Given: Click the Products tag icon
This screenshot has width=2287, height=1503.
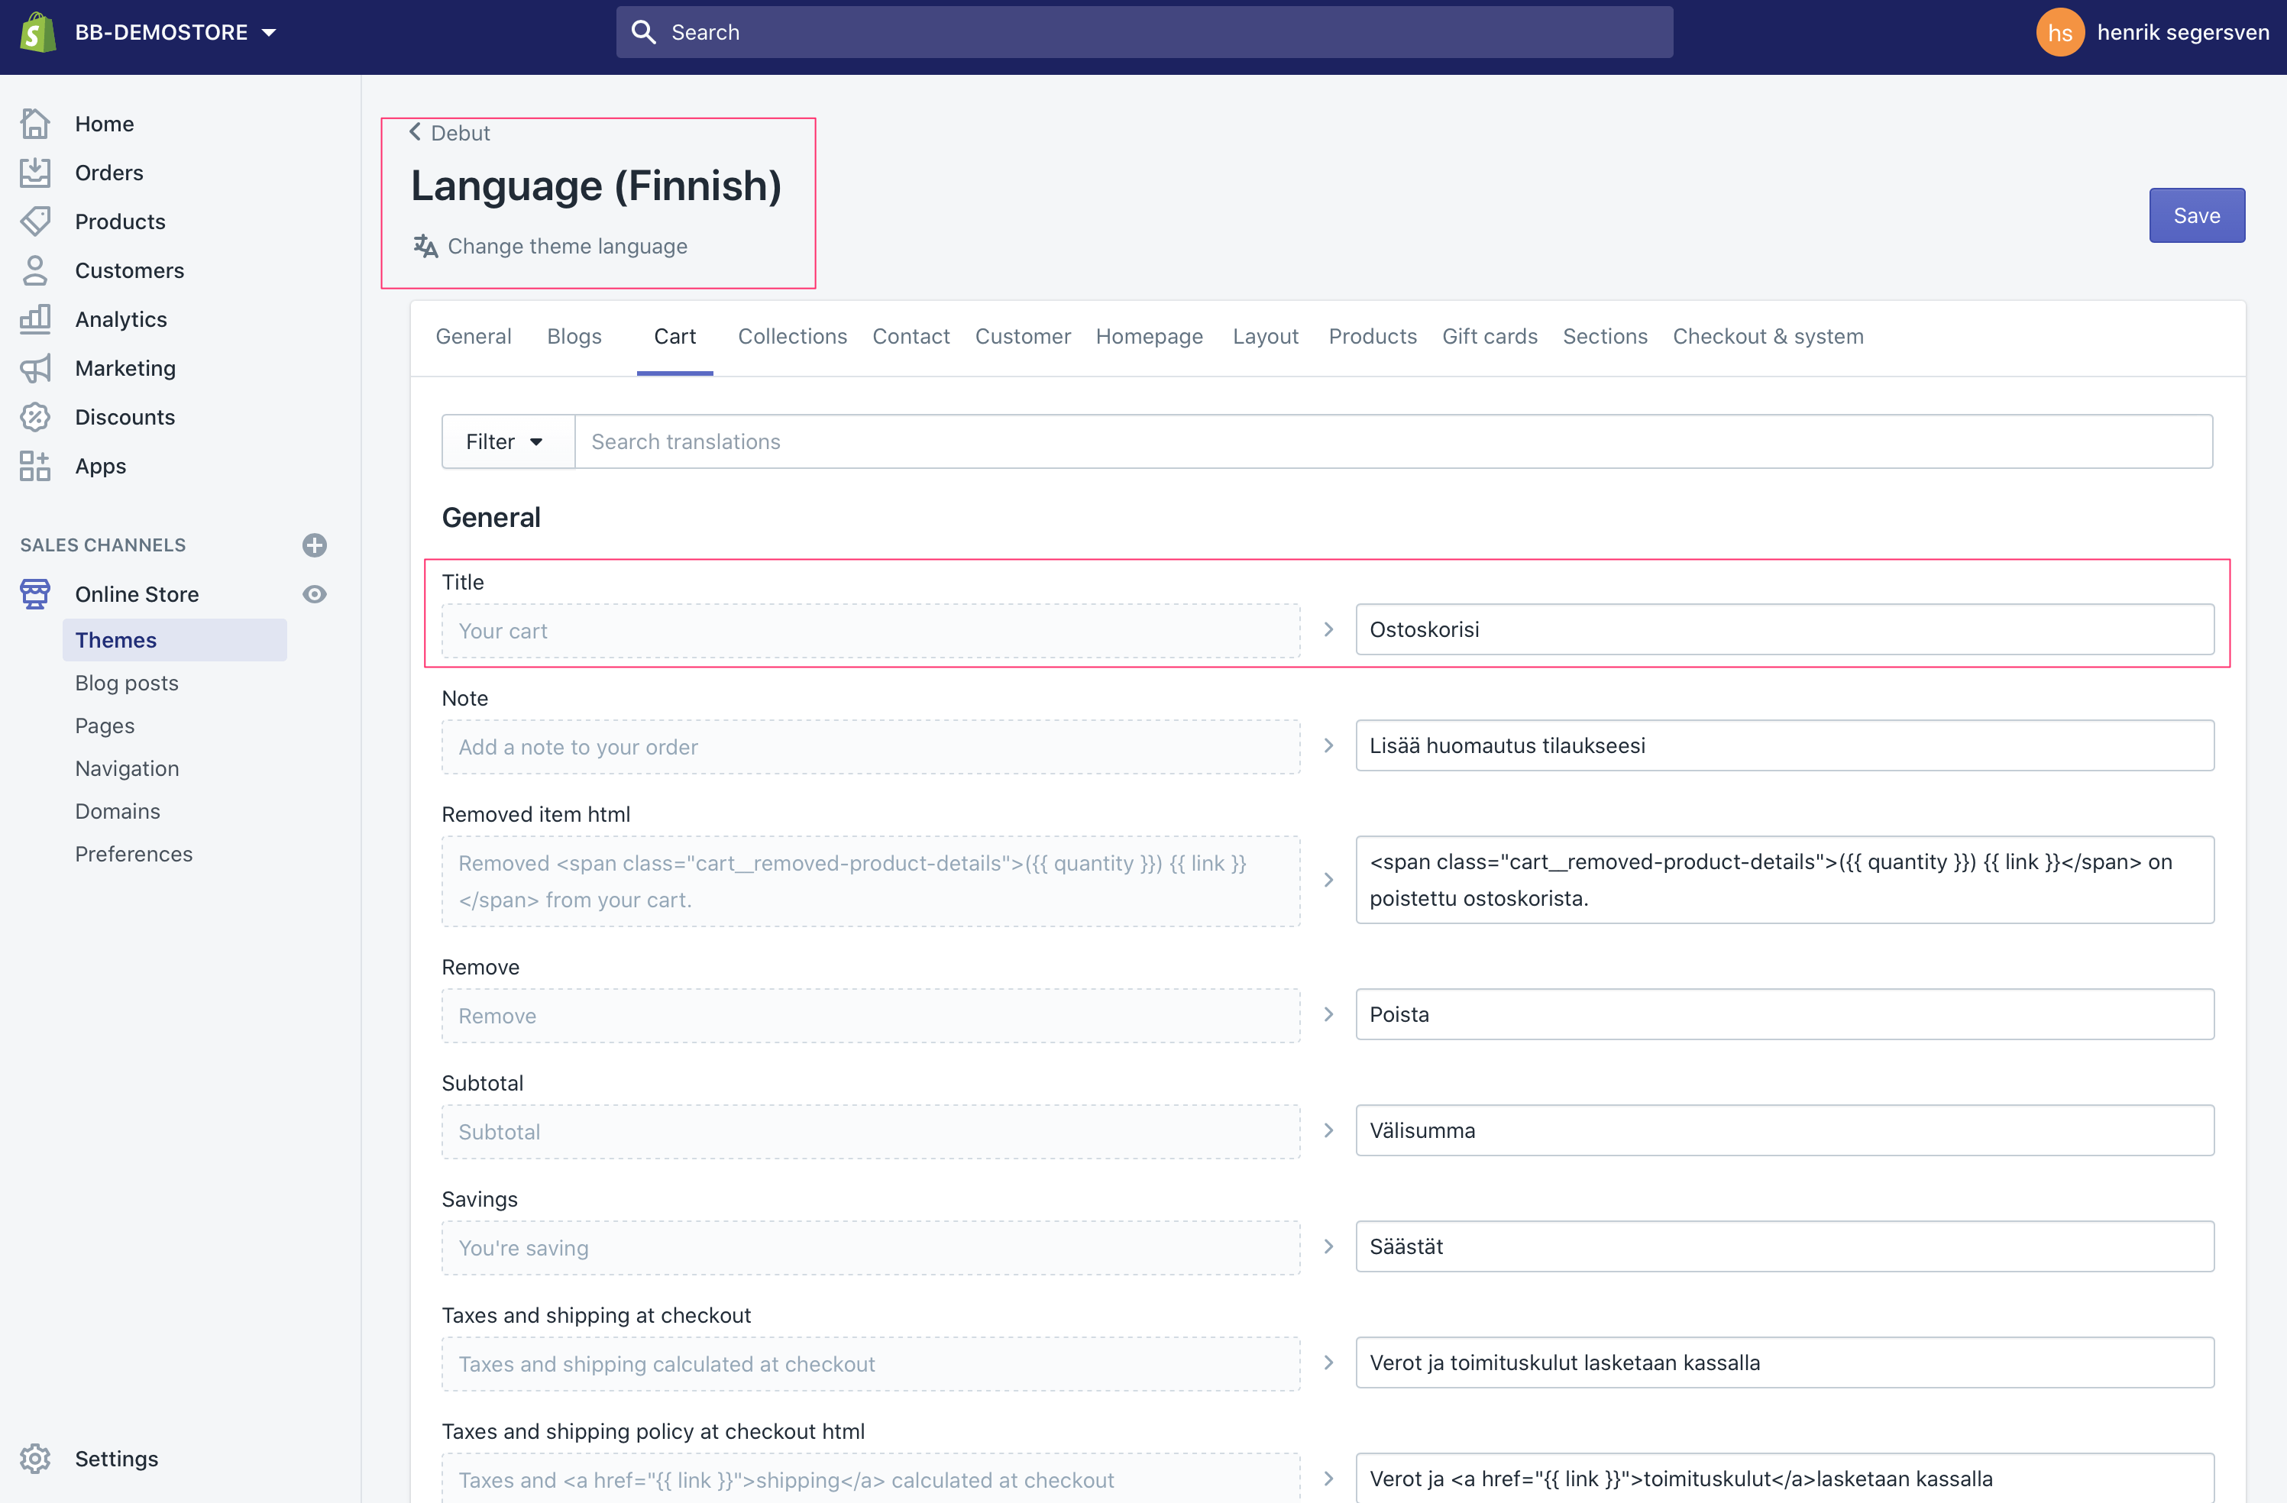Looking at the screenshot, I should point(36,222).
